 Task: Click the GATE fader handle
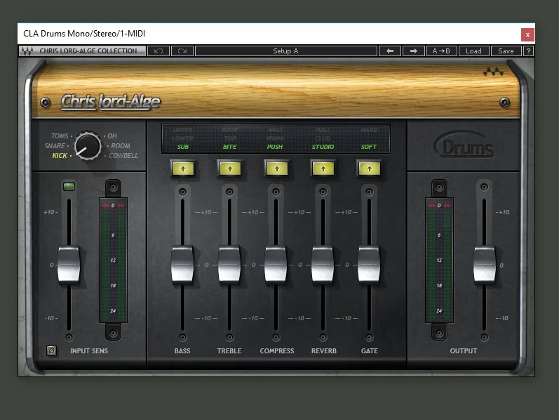tap(369, 265)
